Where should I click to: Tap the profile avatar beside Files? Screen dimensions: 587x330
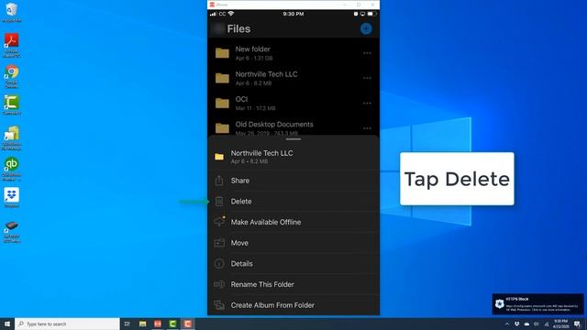pyautogui.click(x=218, y=28)
